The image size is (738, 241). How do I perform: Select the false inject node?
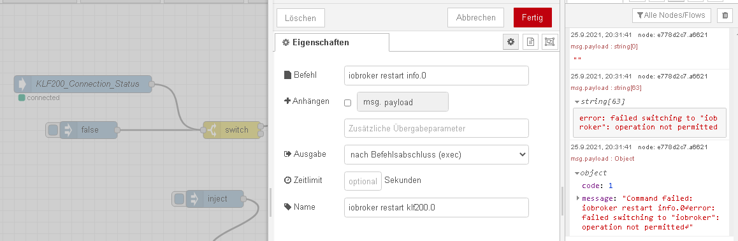tap(89, 130)
